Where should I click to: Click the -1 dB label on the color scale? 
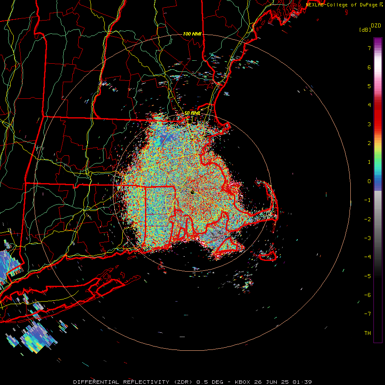[x=367, y=200]
